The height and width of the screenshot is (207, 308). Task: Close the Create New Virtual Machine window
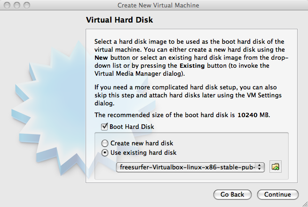(8, 5)
